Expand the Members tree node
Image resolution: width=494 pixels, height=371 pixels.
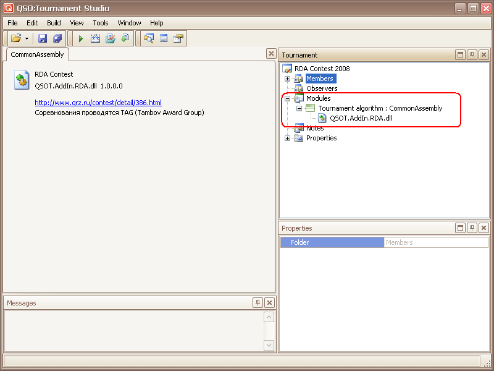tap(287, 79)
